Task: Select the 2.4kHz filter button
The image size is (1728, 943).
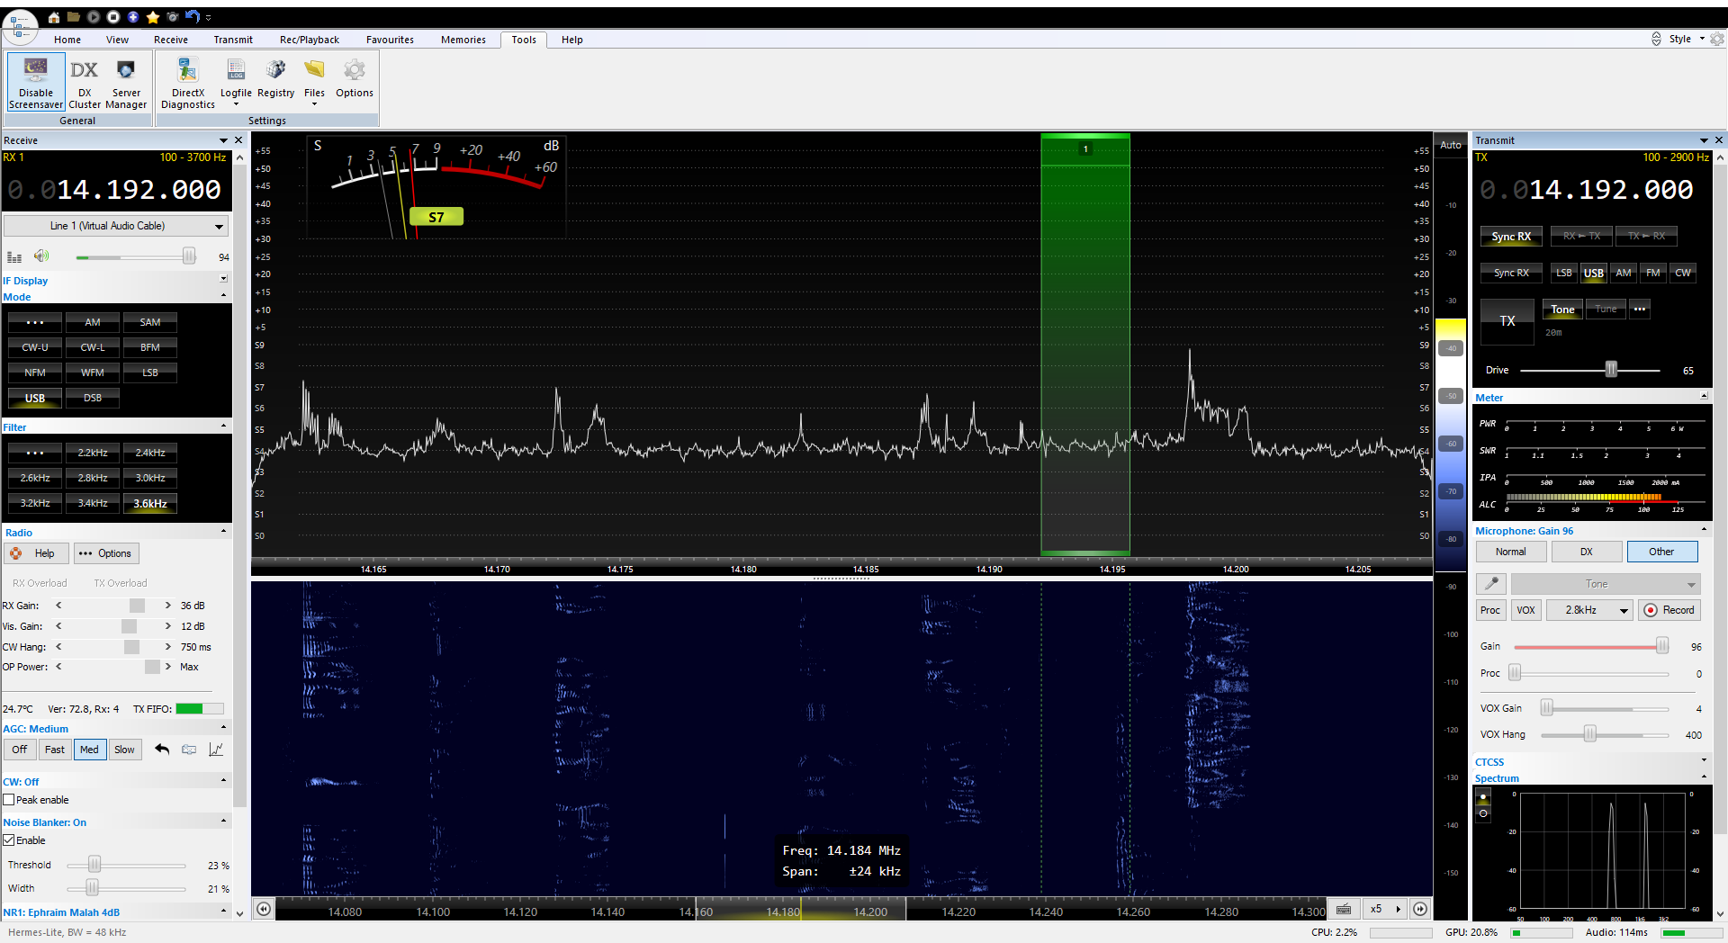Action: click(x=150, y=453)
